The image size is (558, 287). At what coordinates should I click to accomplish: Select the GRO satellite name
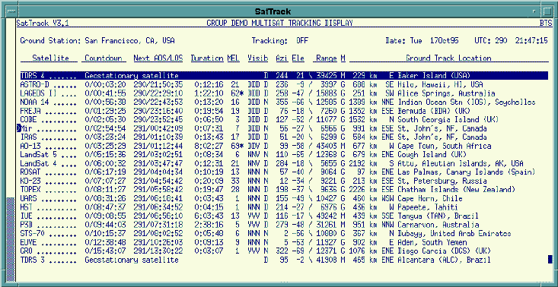(x=27, y=251)
